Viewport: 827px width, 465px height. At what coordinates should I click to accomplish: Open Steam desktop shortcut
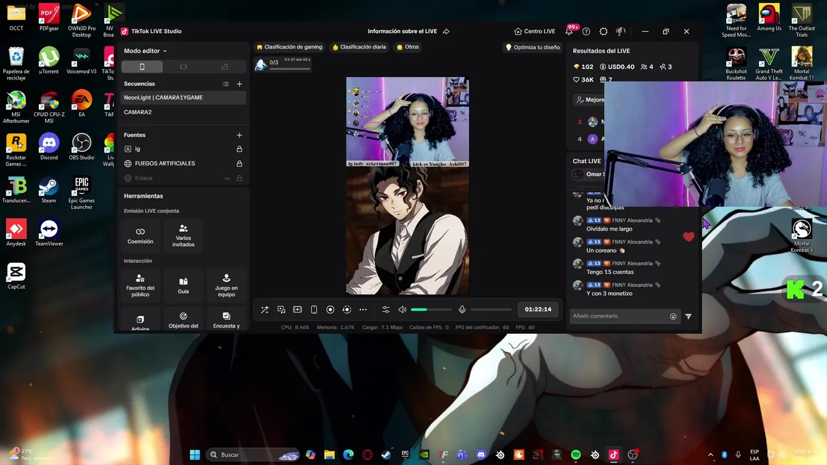pyautogui.click(x=49, y=190)
